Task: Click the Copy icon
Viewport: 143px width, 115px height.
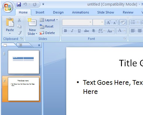Action: pos(19,26)
